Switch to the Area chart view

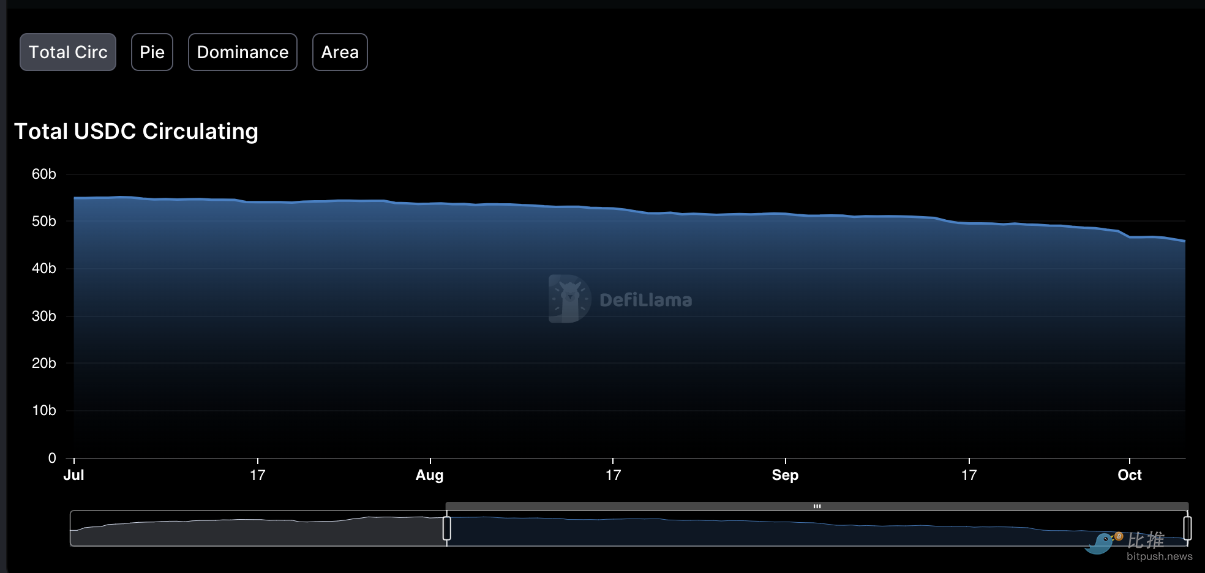pos(340,52)
